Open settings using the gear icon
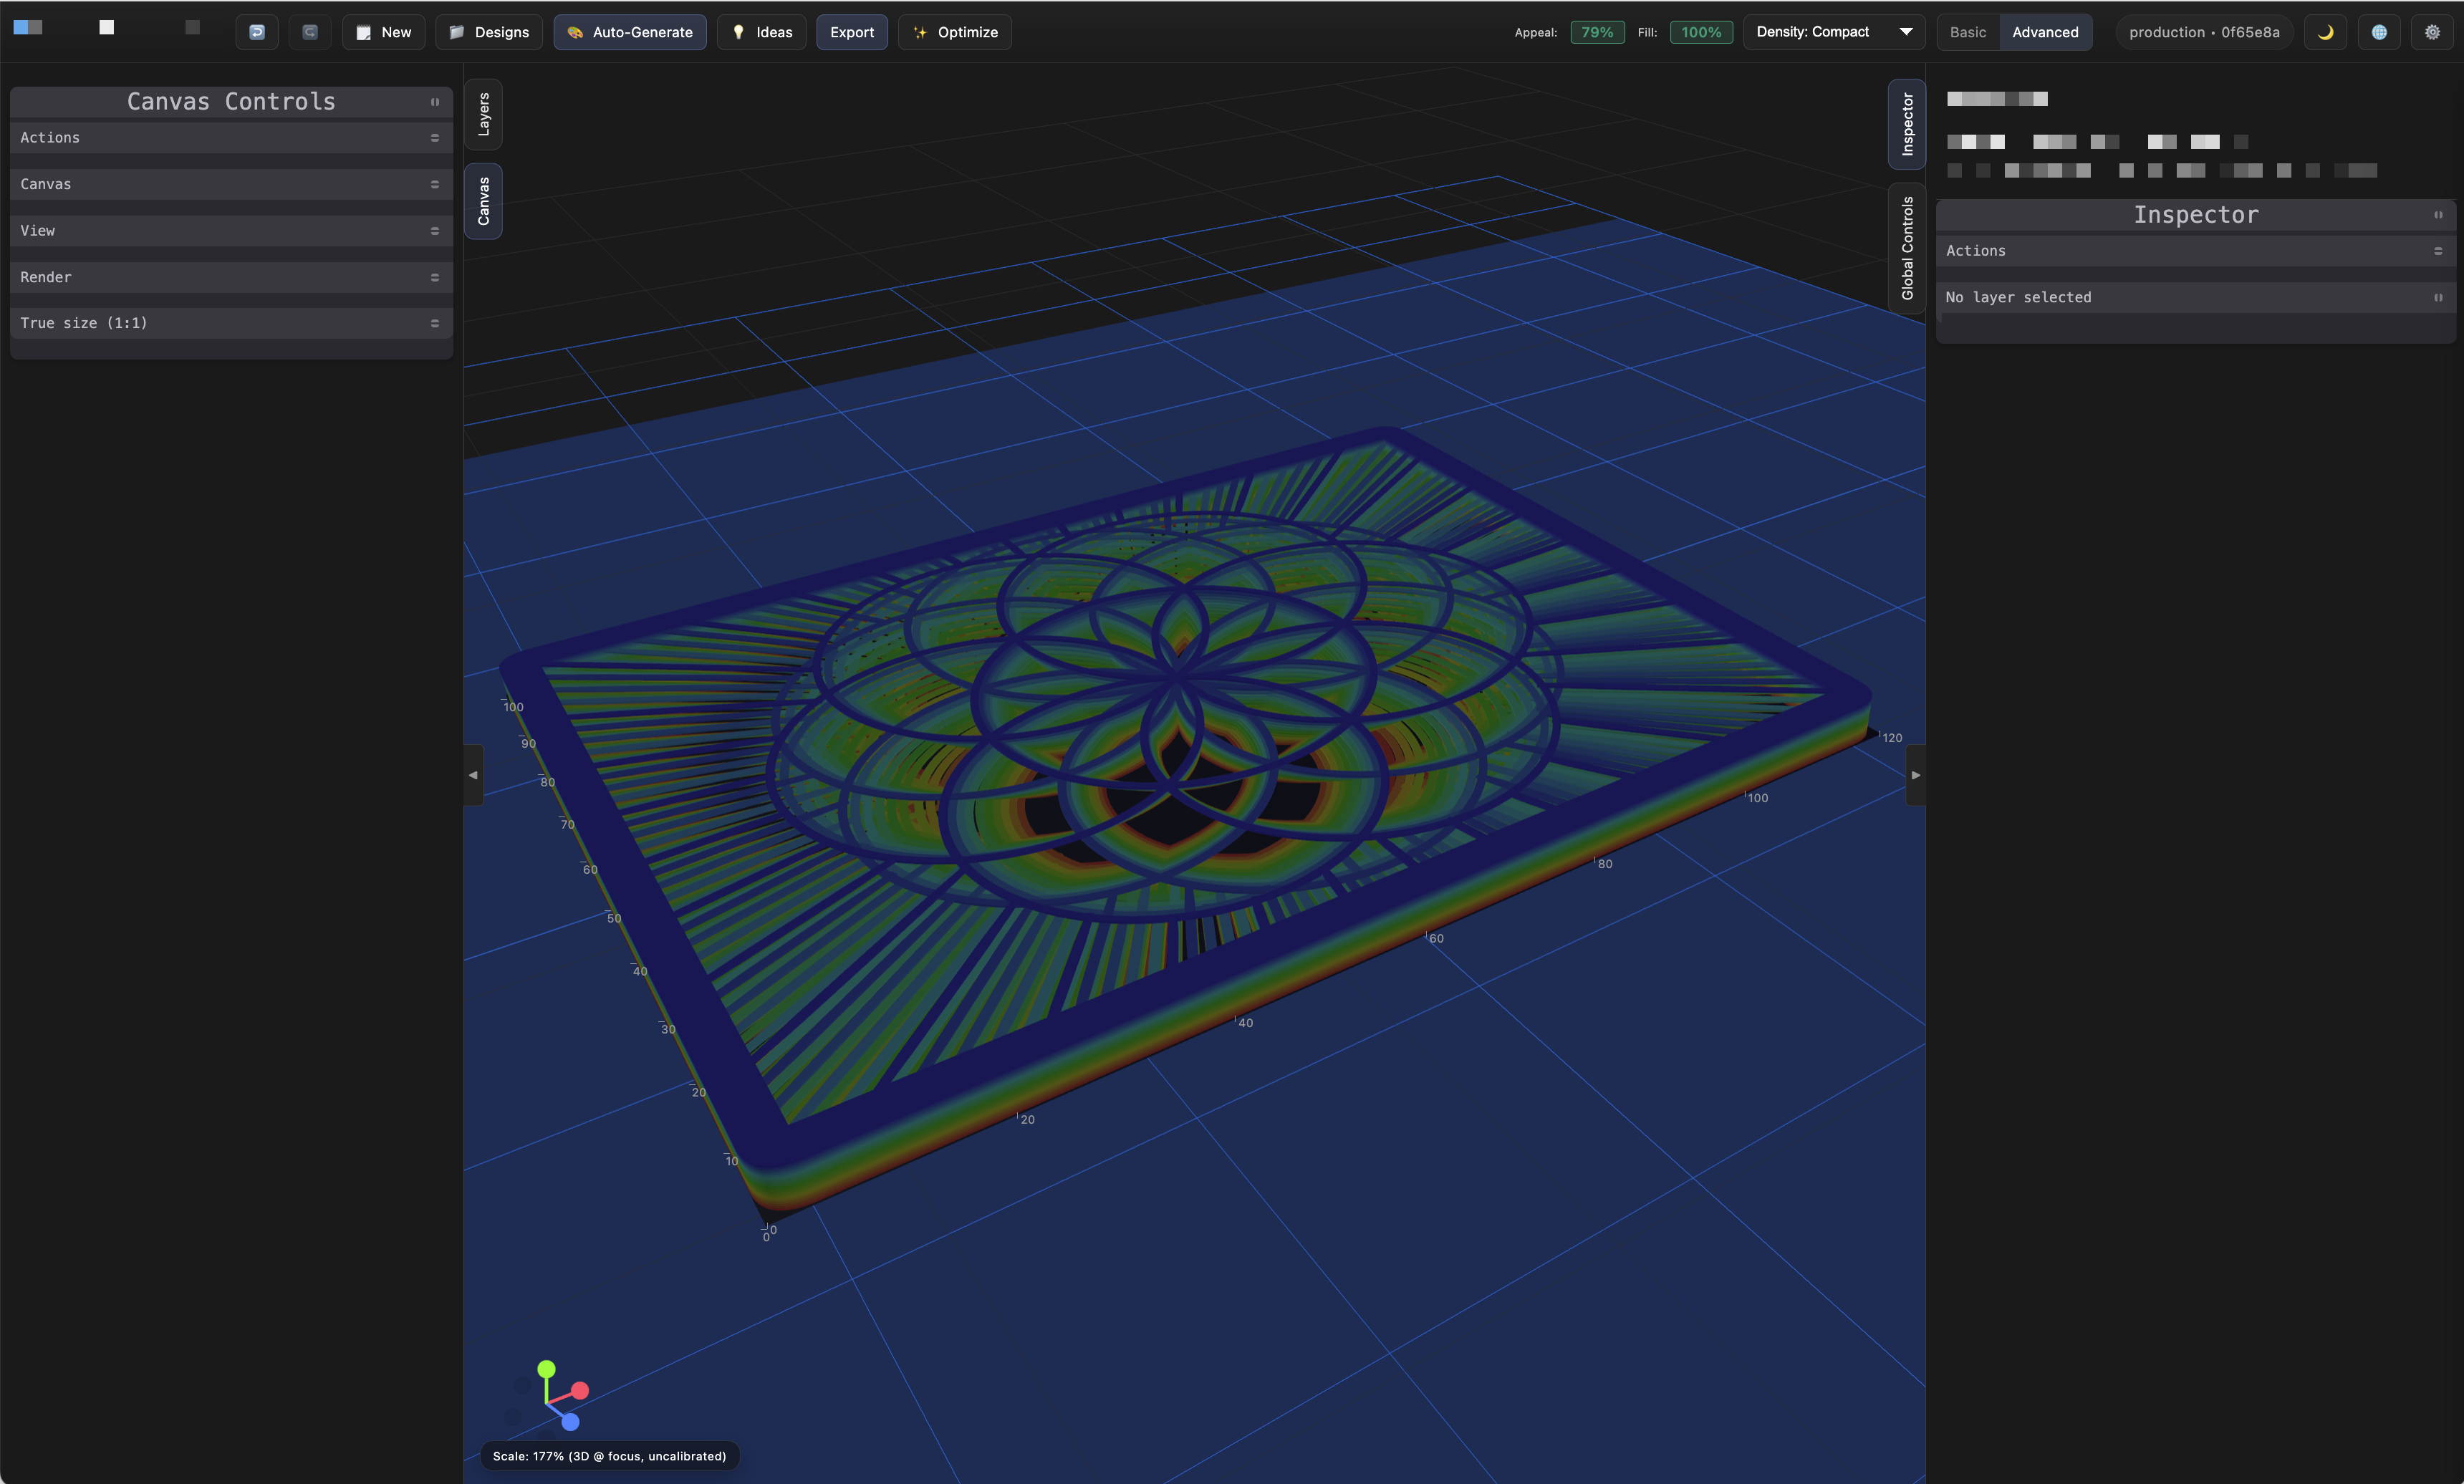The width and height of the screenshot is (2464, 1484). click(x=2432, y=32)
